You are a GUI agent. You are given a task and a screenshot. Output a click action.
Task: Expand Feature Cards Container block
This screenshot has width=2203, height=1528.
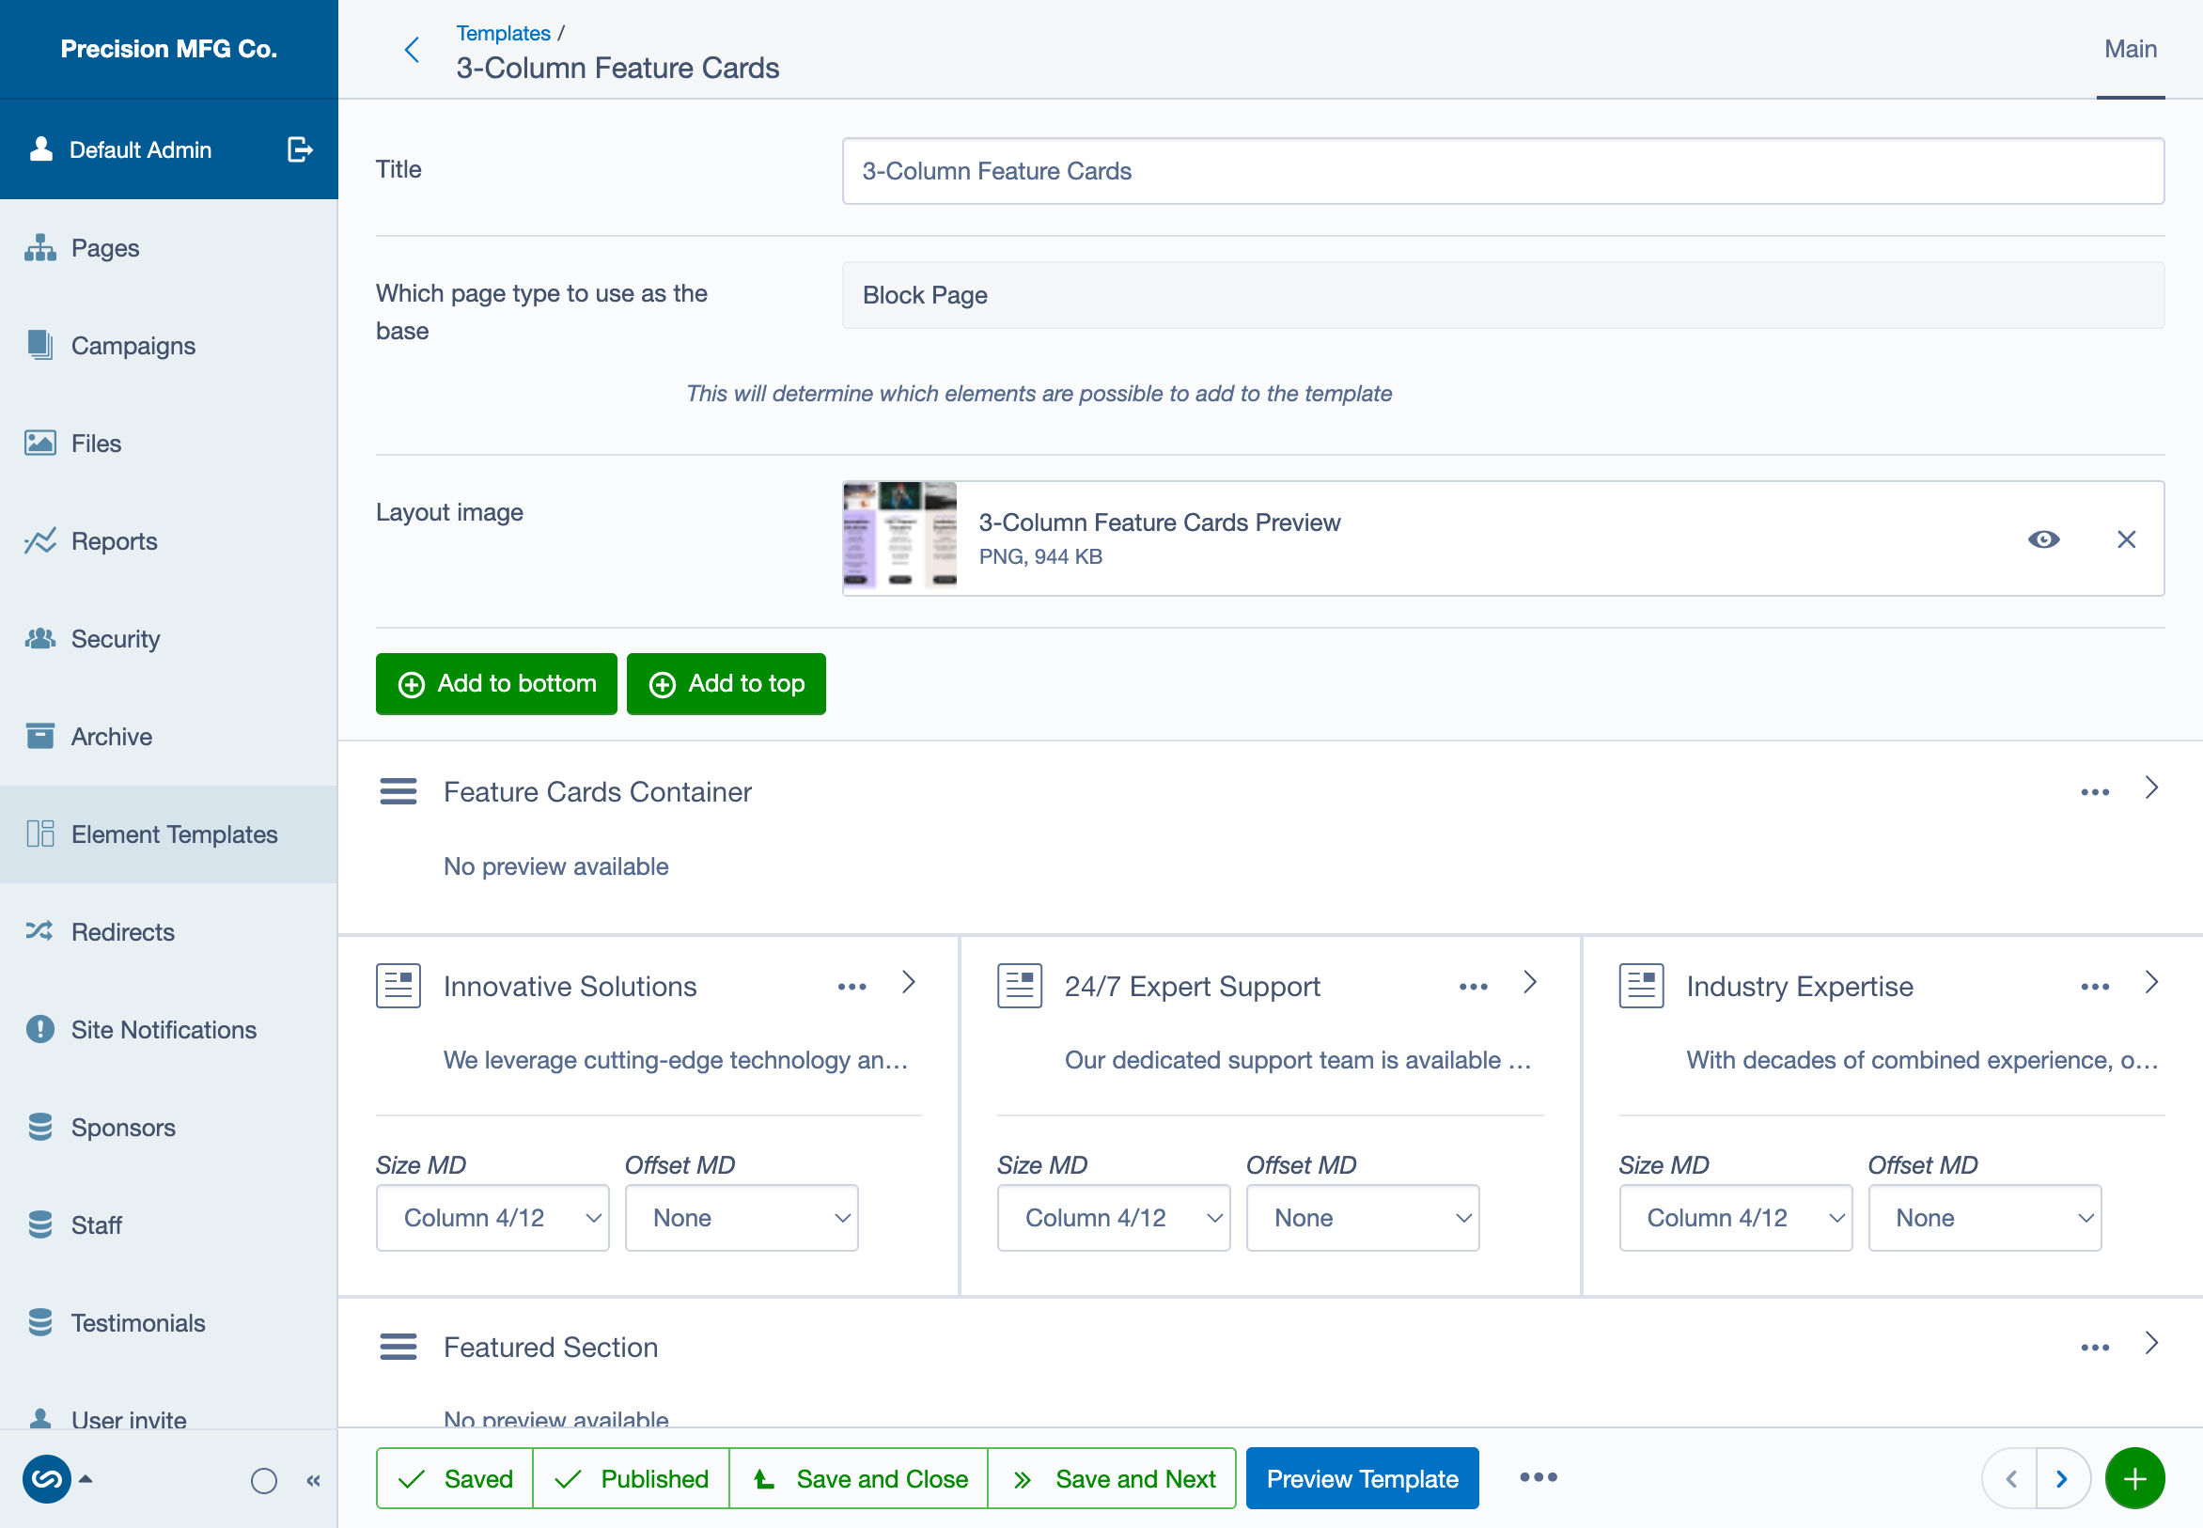point(2151,787)
